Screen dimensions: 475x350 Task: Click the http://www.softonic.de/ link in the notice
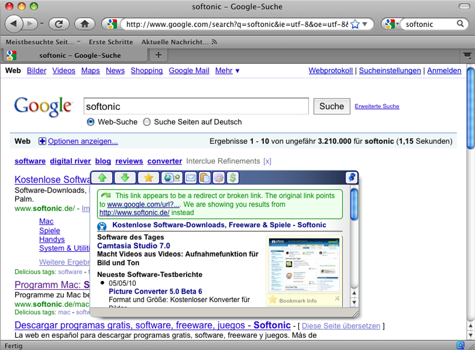coord(134,213)
